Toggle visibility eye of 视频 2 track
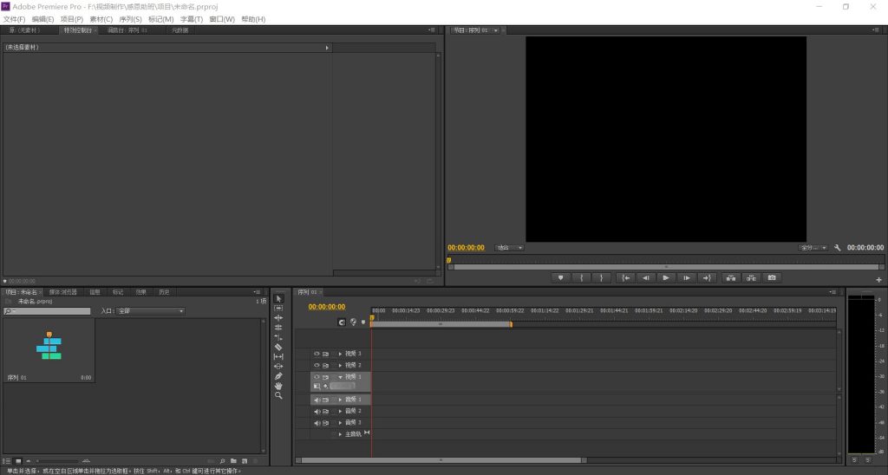This screenshot has width=888, height=475. [x=317, y=365]
